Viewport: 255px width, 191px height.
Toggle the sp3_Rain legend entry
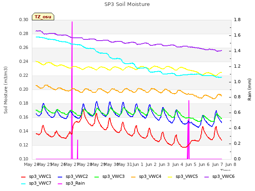71,183
